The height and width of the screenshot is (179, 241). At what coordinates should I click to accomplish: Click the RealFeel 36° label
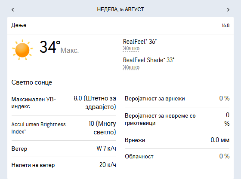140,42
